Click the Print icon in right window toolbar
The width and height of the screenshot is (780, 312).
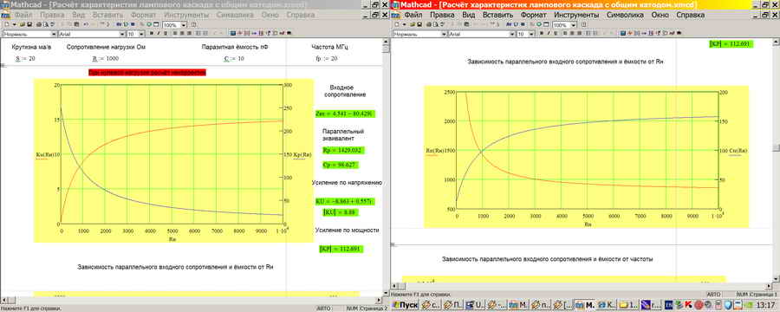tap(429, 24)
